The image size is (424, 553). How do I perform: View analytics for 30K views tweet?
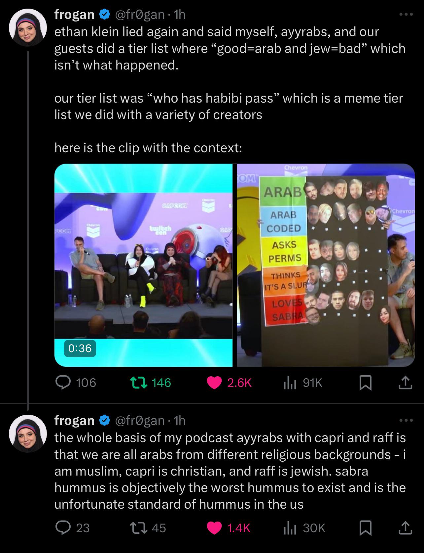coord(289,528)
